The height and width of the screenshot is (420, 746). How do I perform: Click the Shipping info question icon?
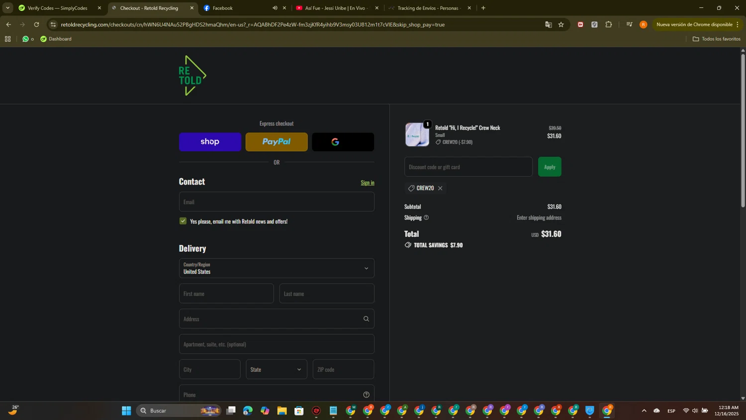[x=426, y=217]
